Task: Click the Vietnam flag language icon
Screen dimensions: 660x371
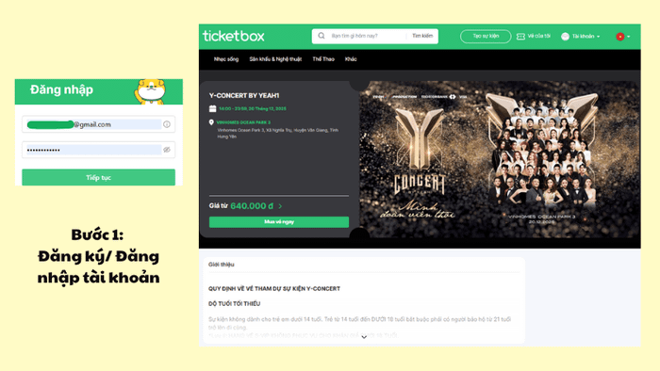Action: [620, 37]
